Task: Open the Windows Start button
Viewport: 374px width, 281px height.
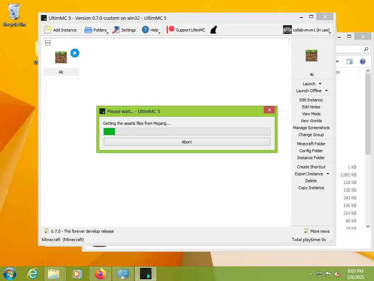Action: [x=10, y=274]
